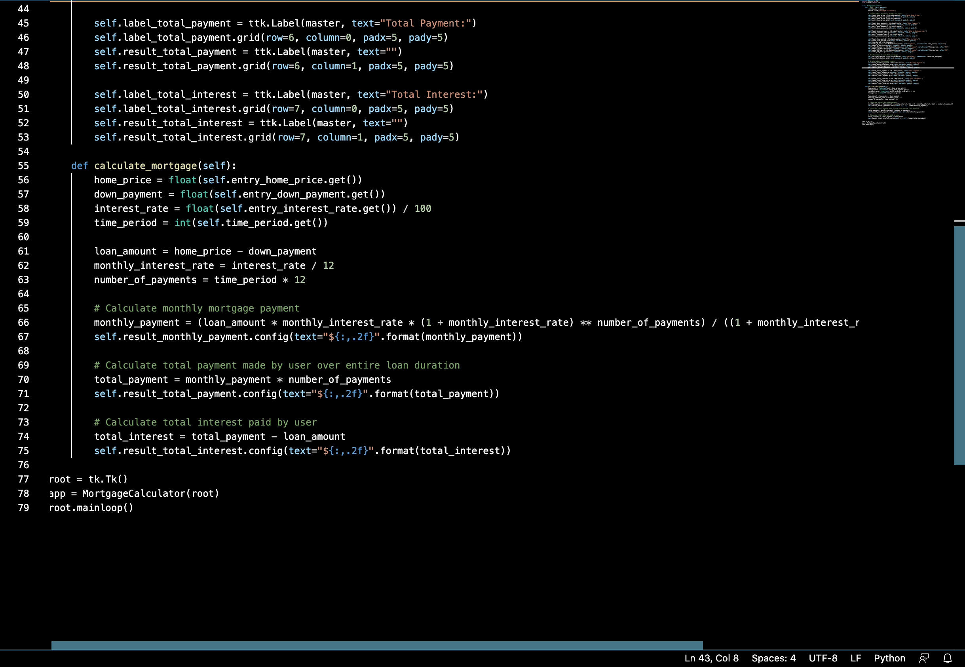Click the Ln 43, Col 8 position indicator

(711, 658)
